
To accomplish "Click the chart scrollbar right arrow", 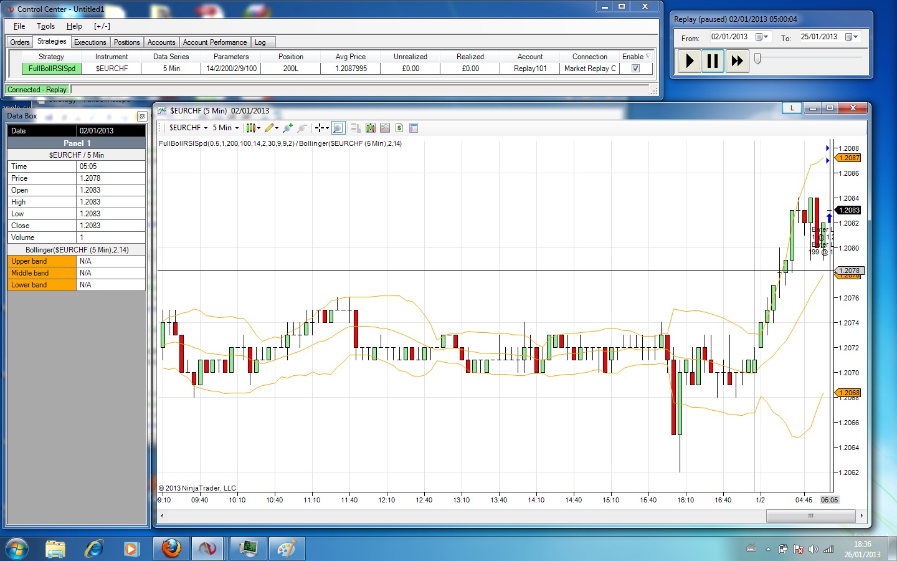I will click(x=861, y=515).
